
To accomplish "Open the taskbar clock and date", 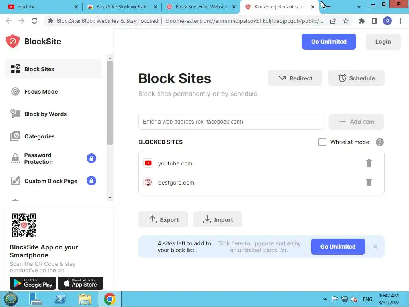I will (x=389, y=299).
